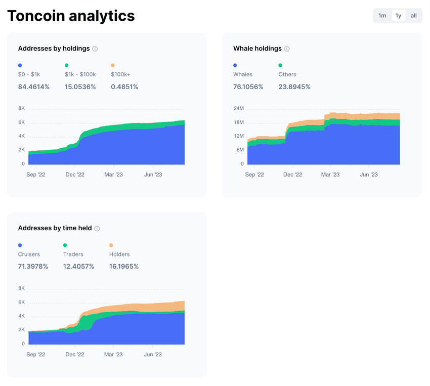This screenshot has width=430, height=386.
Task: Open info icon beside Whale holdings
Action: point(287,49)
